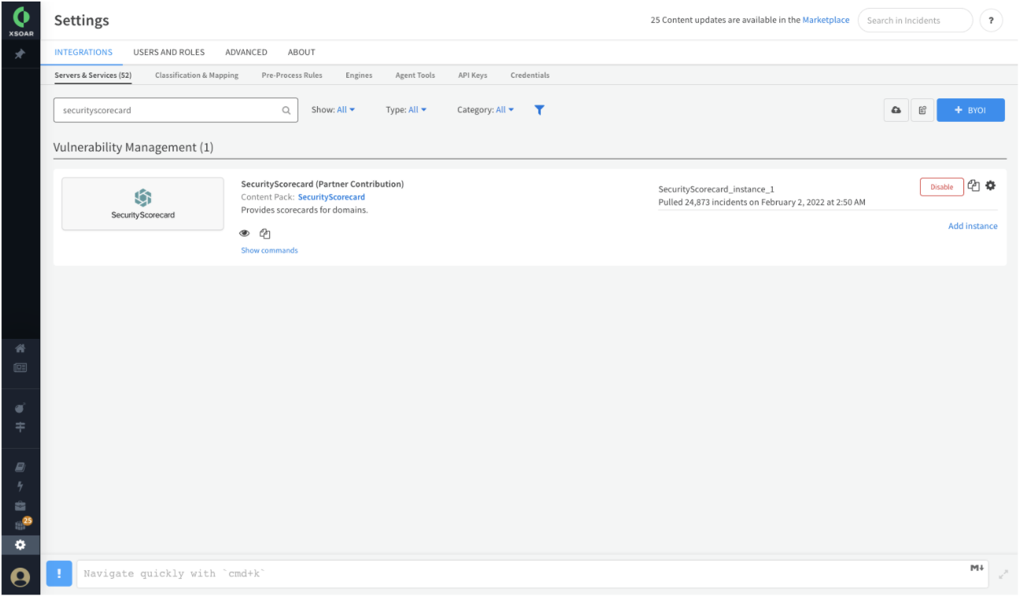Open the user profile avatar
Viewport: 1020px width, 596px height.
pyautogui.click(x=20, y=577)
